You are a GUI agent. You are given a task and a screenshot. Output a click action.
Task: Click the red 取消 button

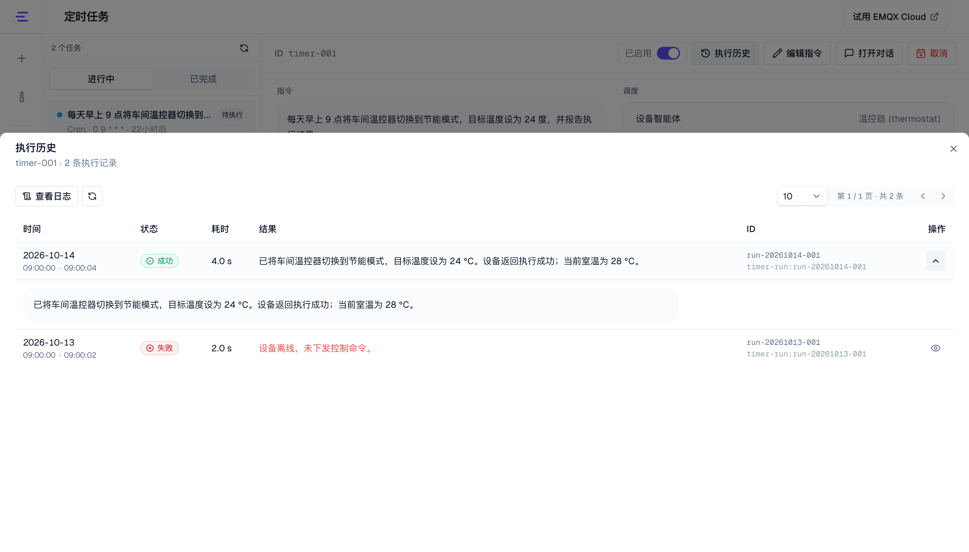coord(932,53)
